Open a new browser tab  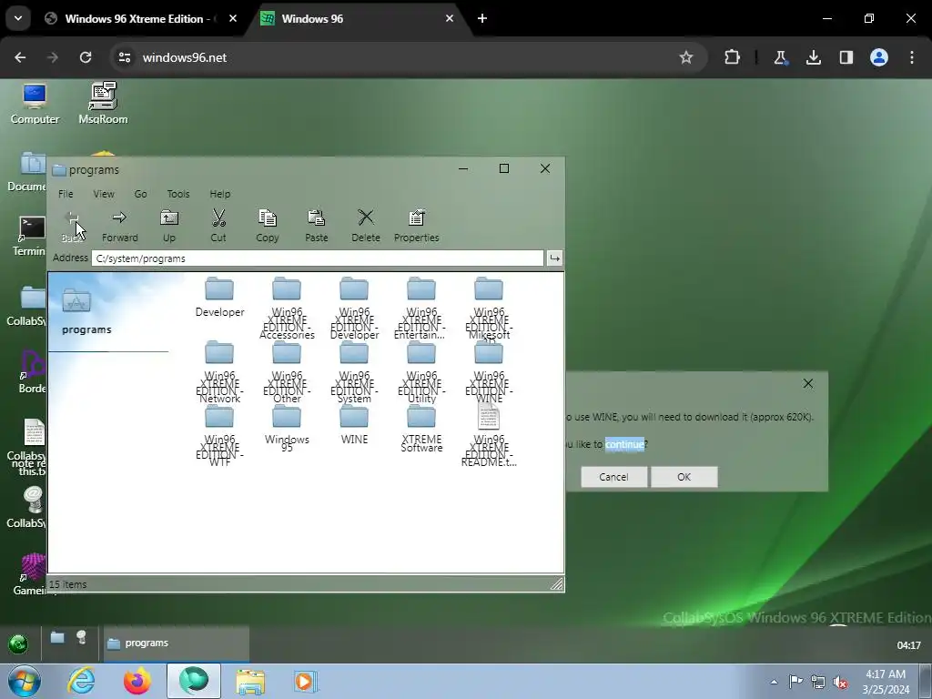[x=482, y=18]
